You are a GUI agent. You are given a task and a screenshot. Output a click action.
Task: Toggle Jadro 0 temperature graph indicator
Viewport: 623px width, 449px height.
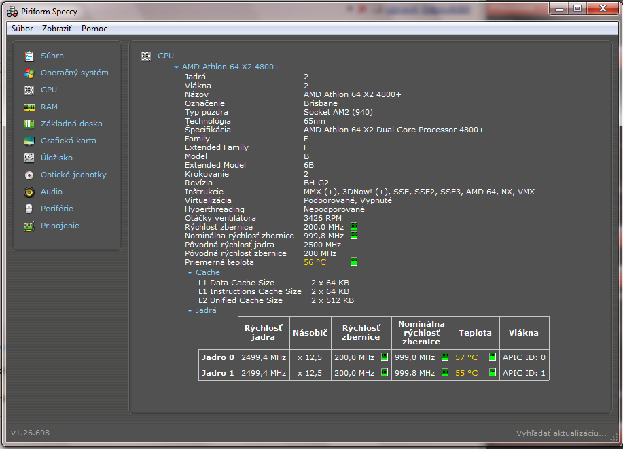[493, 357]
